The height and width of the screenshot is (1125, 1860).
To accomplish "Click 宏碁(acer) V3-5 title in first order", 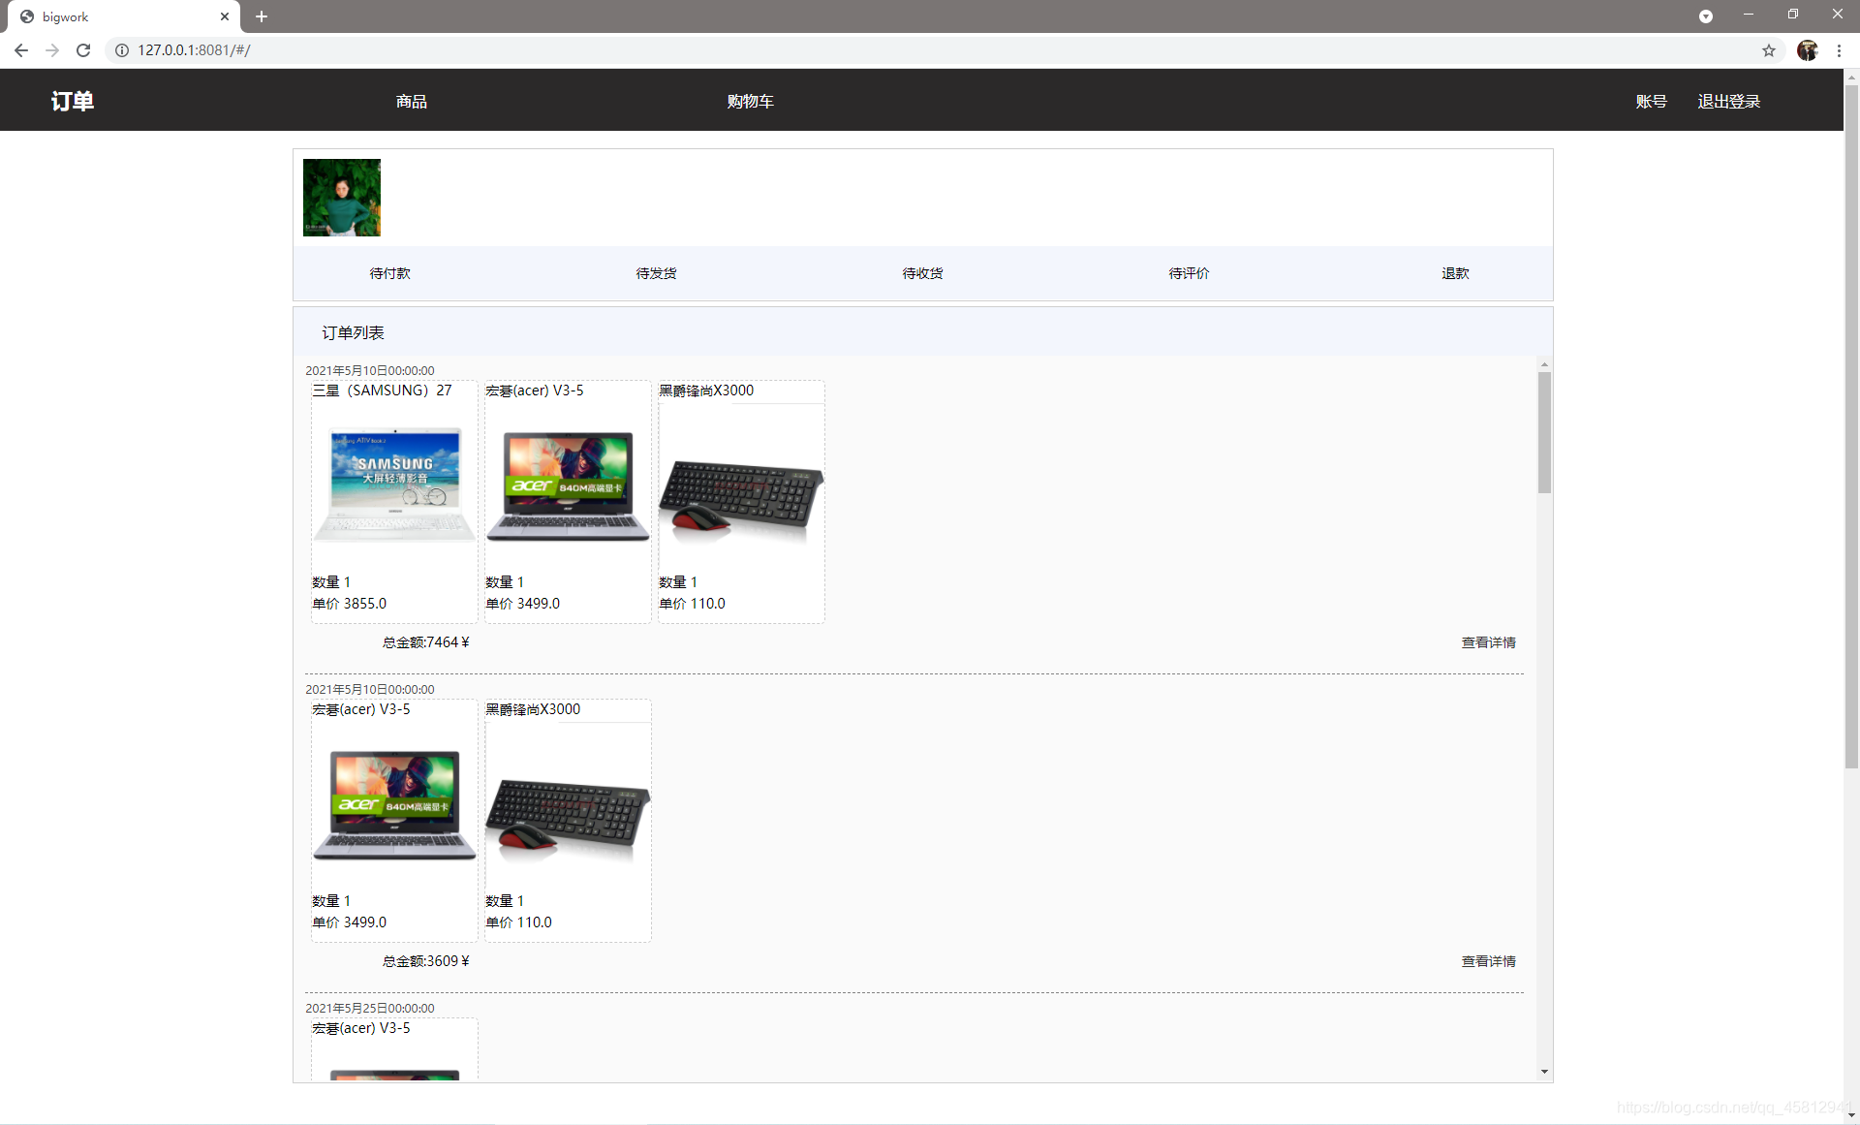I will 535,391.
